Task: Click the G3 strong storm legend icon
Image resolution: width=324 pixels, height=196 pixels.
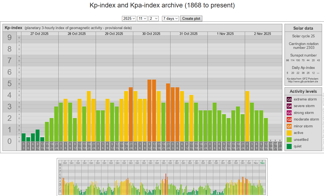Action: pos(289,113)
